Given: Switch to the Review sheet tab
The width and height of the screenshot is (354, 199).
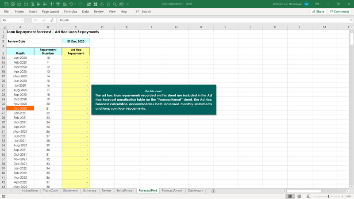Looking at the screenshot, I should click(106, 191).
